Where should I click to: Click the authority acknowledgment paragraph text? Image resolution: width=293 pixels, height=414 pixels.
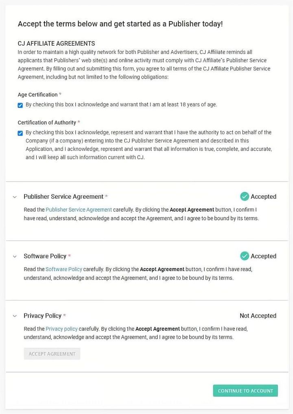point(149,145)
